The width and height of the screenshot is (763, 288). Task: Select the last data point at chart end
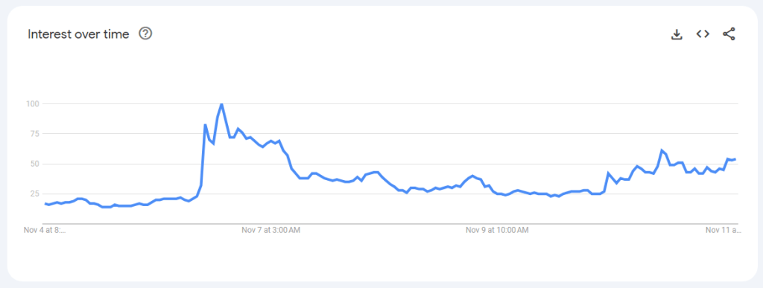click(x=735, y=159)
